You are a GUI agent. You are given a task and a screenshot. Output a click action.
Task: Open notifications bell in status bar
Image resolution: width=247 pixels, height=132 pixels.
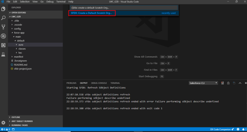tap(244, 129)
